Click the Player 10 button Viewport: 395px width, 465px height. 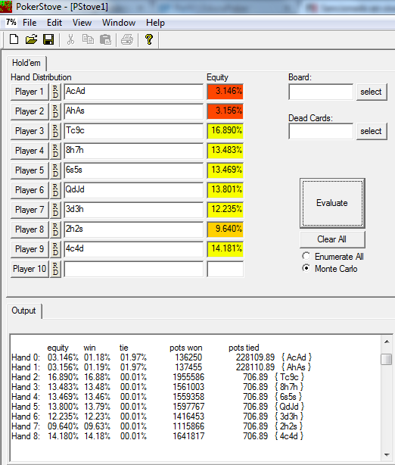coord(30,269)
